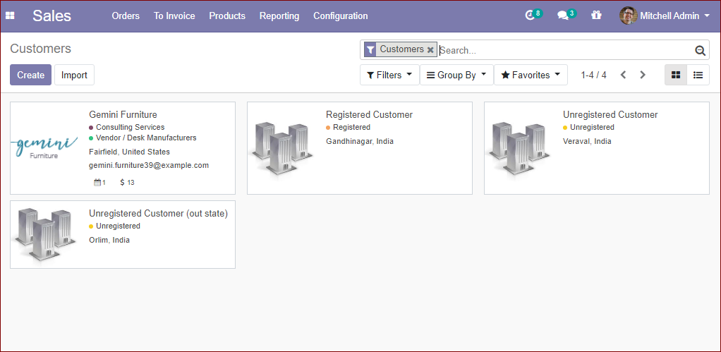Click the search magnifier icon
Screen dimensions: 721x352
tap(700, 51)
